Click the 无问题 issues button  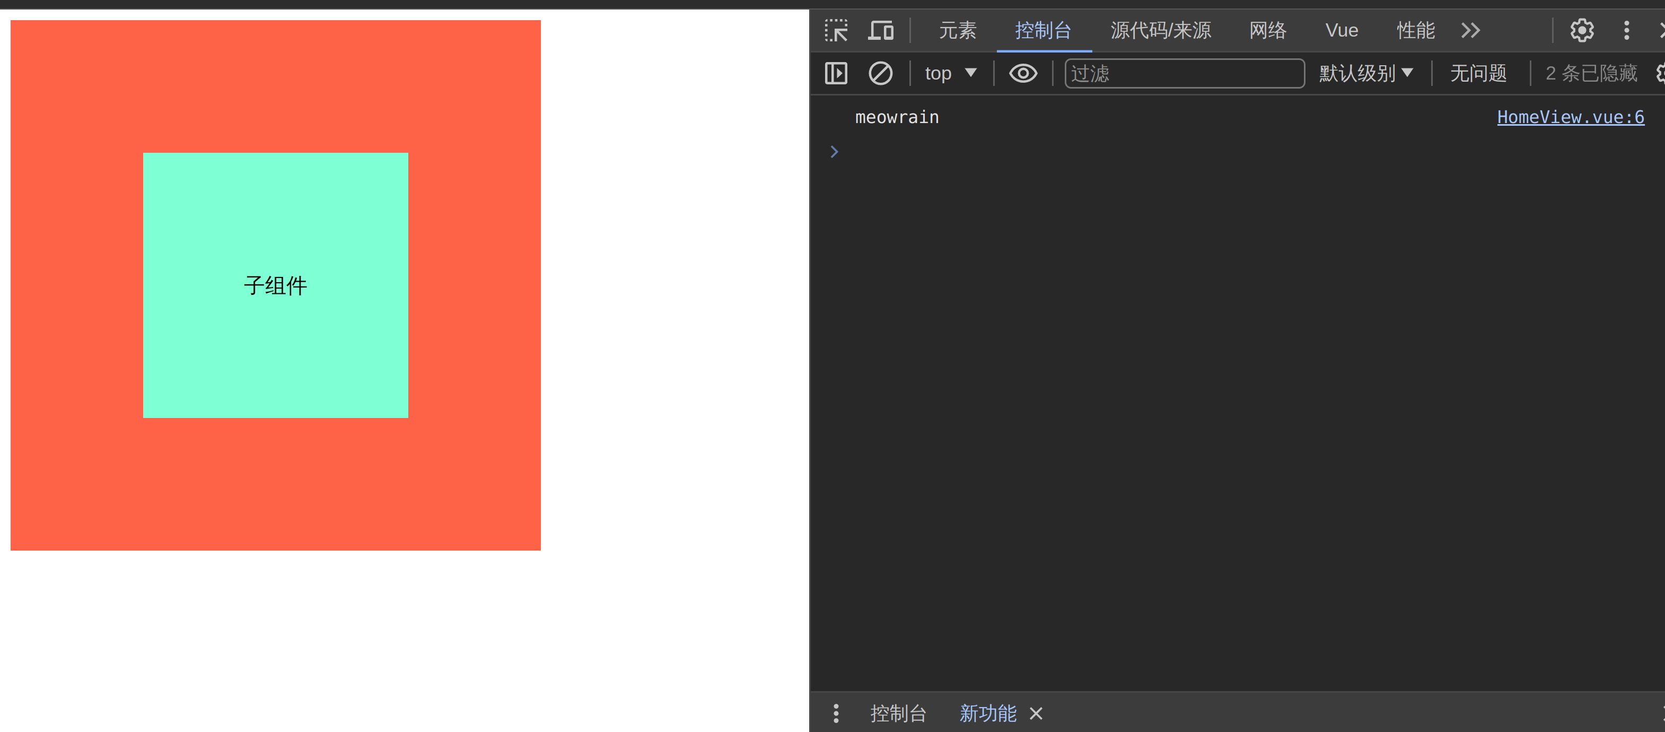click(x=1478, y=73)
